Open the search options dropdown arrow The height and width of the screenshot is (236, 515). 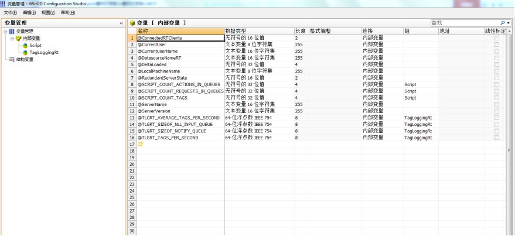pos(509,23)
